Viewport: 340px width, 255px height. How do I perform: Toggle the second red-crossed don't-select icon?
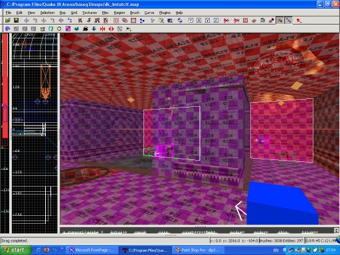coord(236,21)
